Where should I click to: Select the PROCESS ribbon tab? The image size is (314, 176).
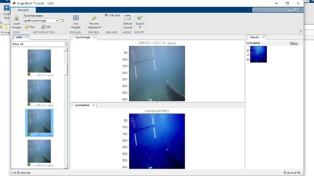pyautogui.click(x=23, y=10)
